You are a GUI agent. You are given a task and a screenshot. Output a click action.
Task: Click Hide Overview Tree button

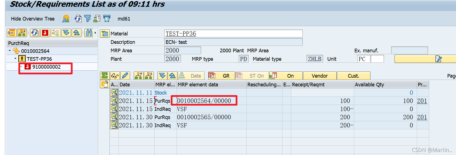33,19
